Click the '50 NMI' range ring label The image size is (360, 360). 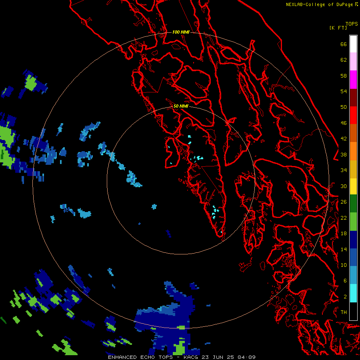tap(181, 106)
